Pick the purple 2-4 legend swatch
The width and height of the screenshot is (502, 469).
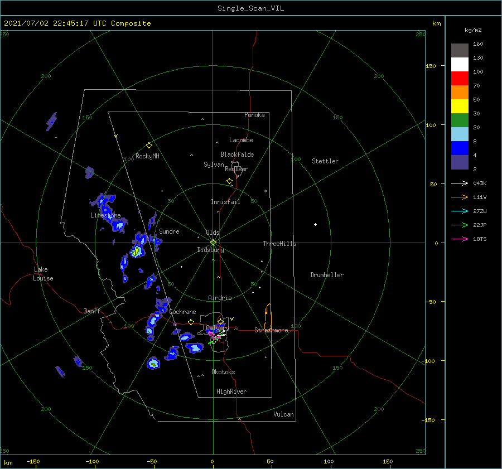pos(460,162)
